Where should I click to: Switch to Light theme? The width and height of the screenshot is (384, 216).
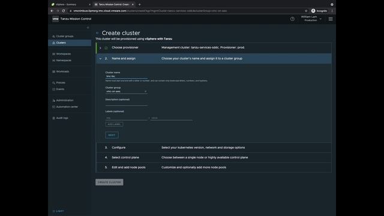pos(58,211)
